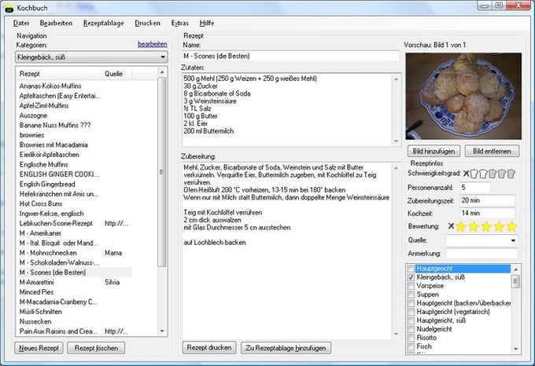Screen dimensions: 535x366
Task: Expand the Quelle combo box
Action: pos(513,240)
